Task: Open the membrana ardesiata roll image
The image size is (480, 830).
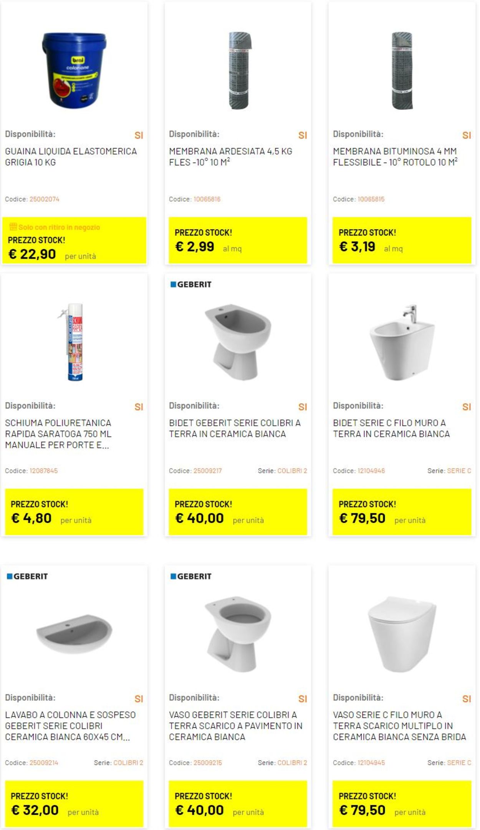Action: coord(240,71)
